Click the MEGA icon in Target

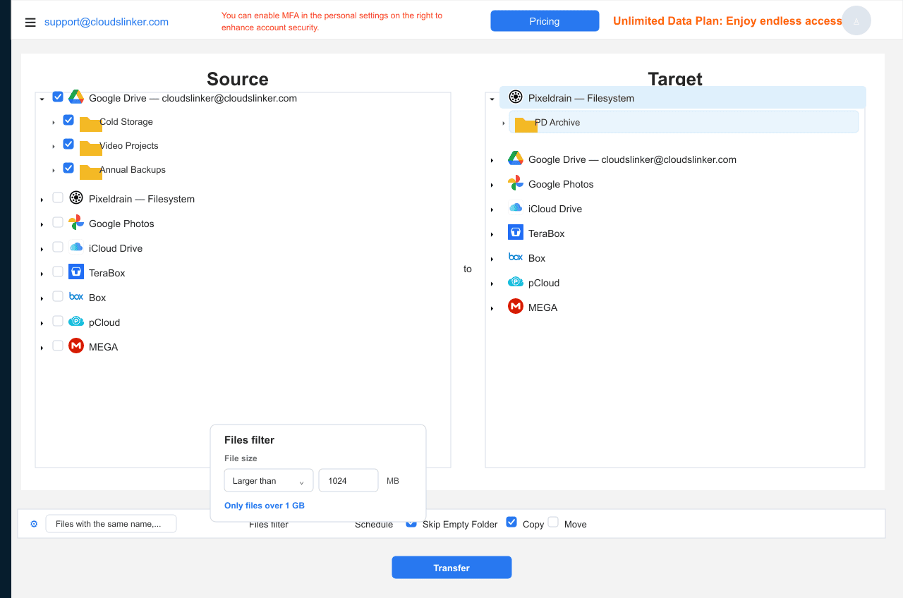pyautogui.click(x=516, y=307)
